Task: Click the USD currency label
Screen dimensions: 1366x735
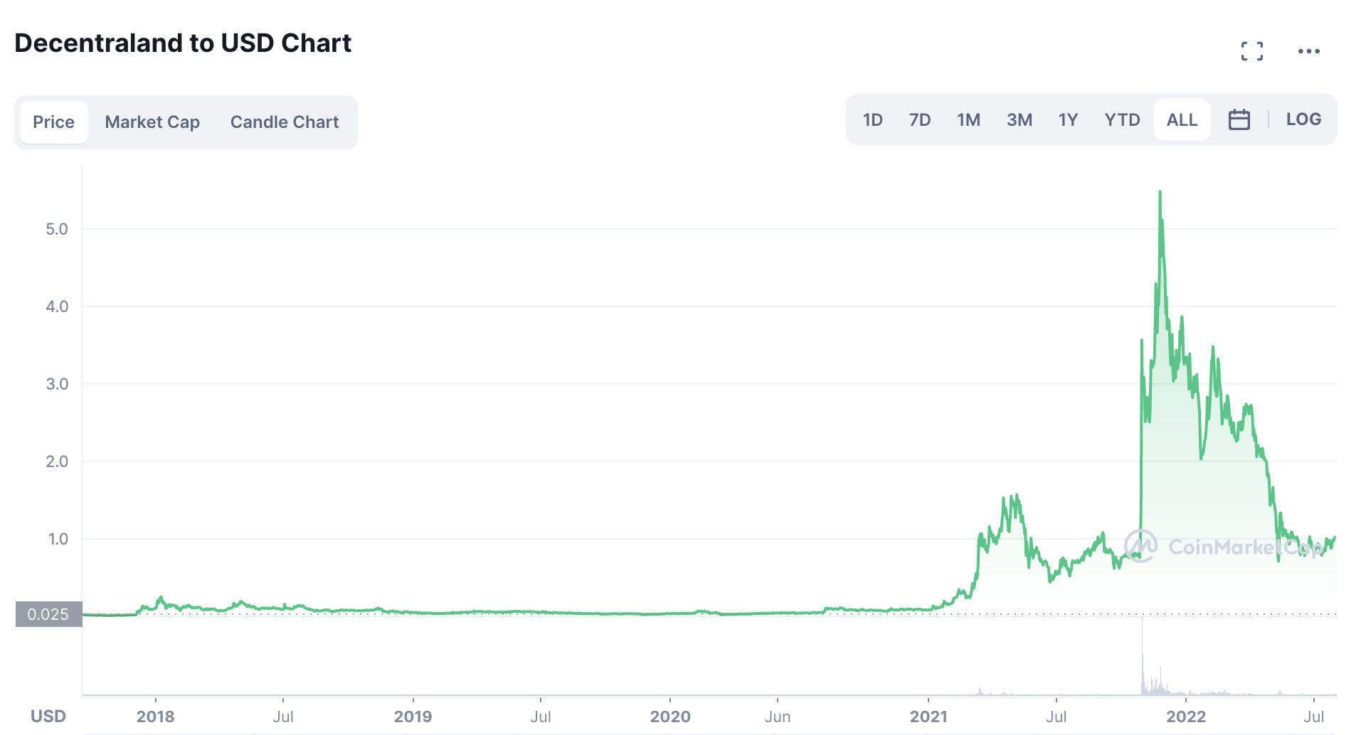Action: 48,717
